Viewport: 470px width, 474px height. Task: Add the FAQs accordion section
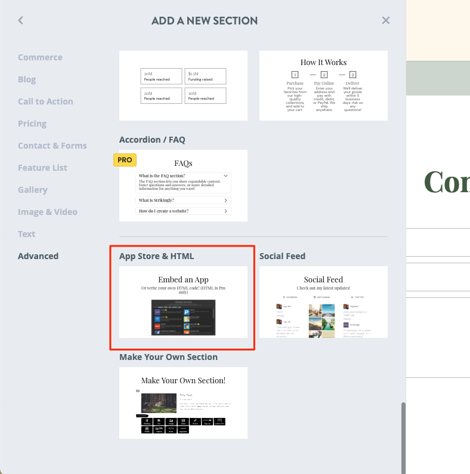tap(183, 186)
